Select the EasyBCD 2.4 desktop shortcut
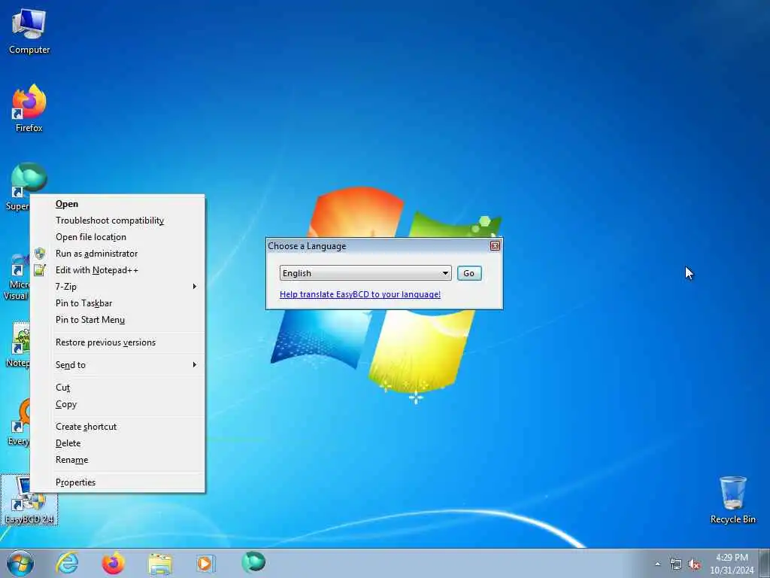770x578 pixels. [29, 500]
